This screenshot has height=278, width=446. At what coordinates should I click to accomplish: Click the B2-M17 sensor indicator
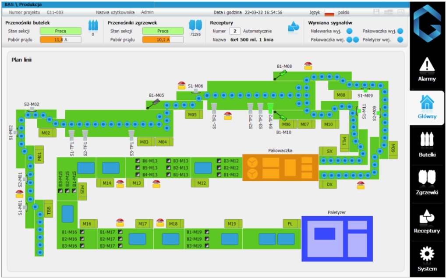120,239
